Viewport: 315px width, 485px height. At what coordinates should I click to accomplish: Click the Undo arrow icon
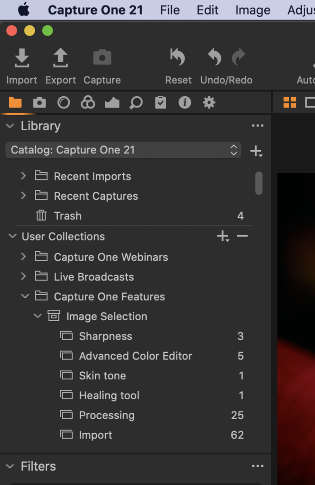[x=215, y=57]
